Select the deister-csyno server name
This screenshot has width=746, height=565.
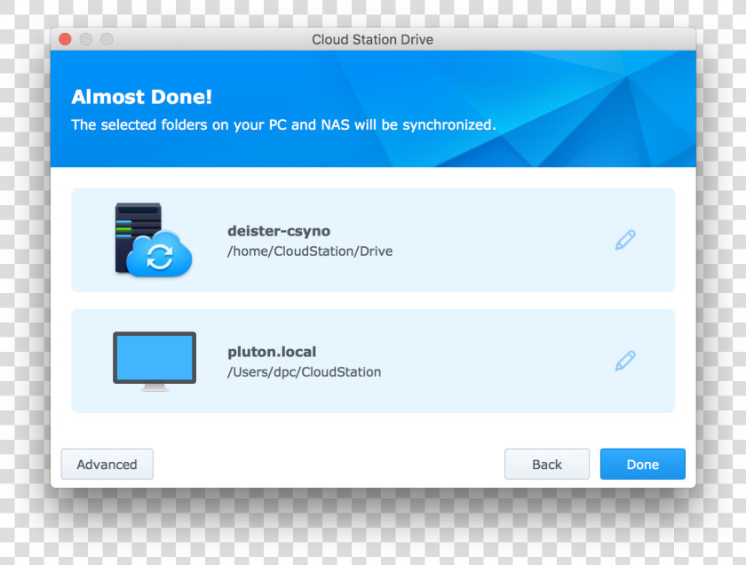pyautogui.click(x=279, y=231)
